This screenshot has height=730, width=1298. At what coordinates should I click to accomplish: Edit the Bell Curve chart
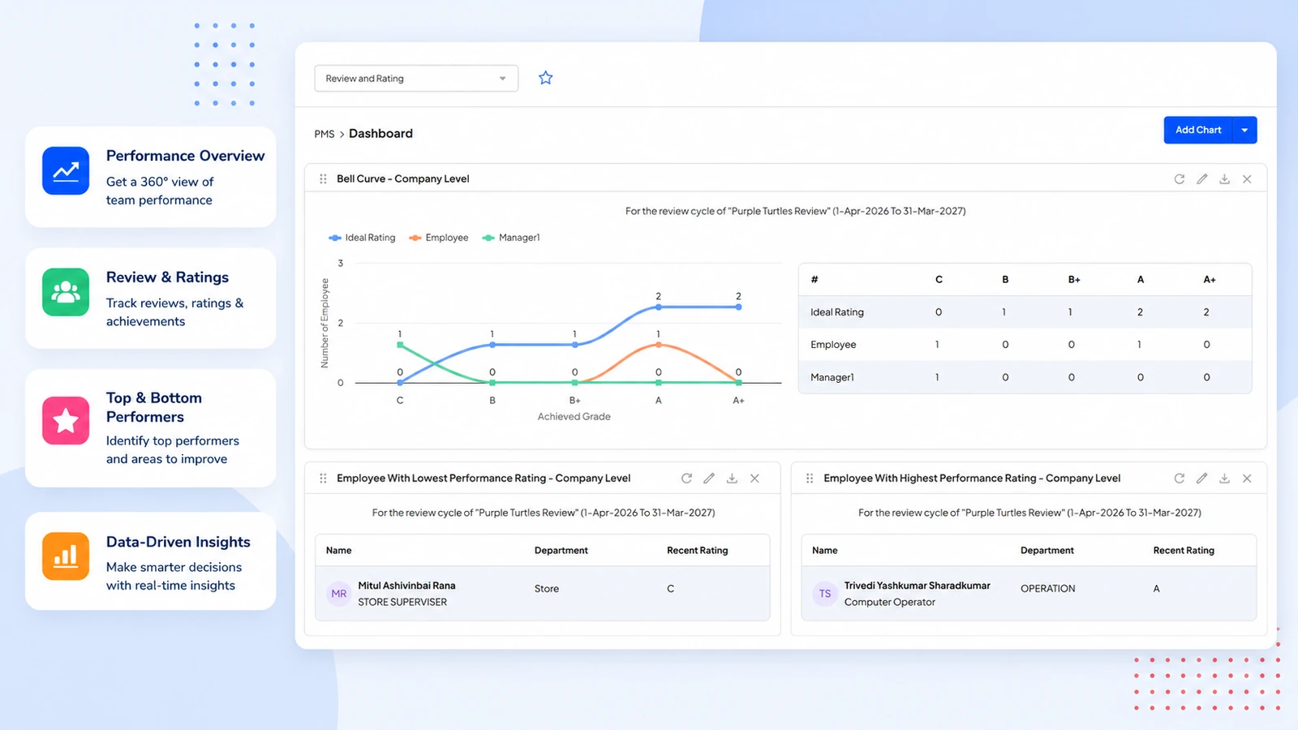pyautogui.click(x=1202, y=179)
